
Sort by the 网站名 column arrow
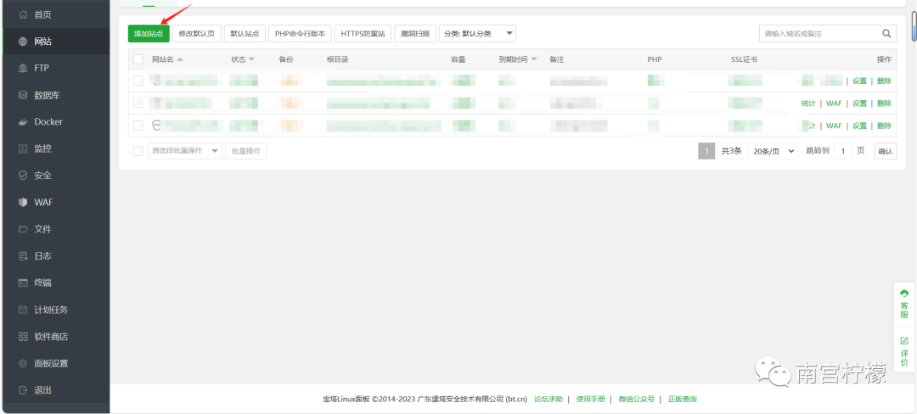(x=180, y=59)
